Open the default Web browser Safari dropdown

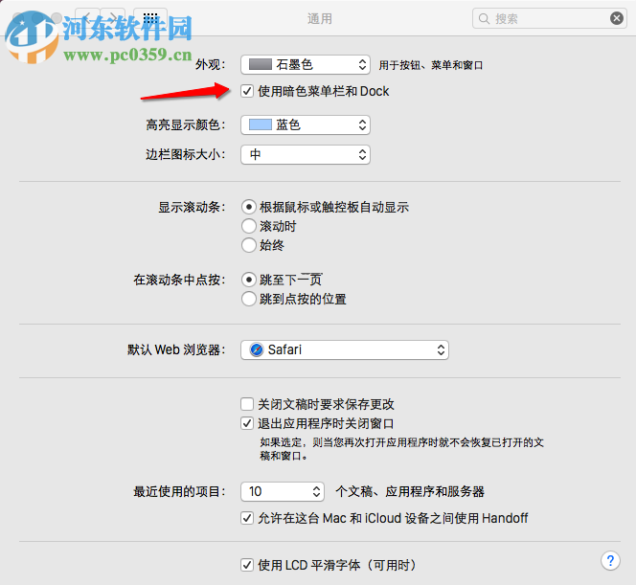pos(345,349)
